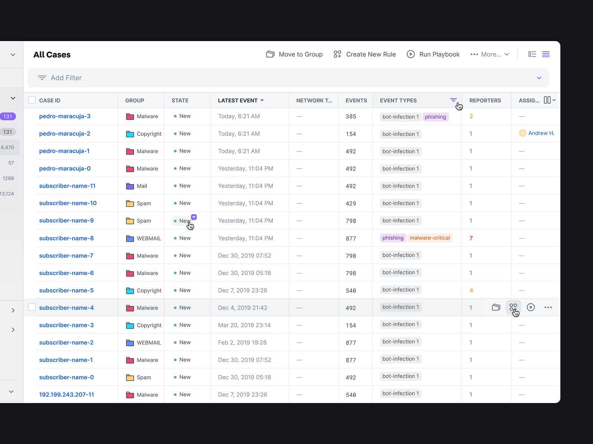
Task: Open the More actions menu on subscriber-name-4
Action: (x=548, y=307)
